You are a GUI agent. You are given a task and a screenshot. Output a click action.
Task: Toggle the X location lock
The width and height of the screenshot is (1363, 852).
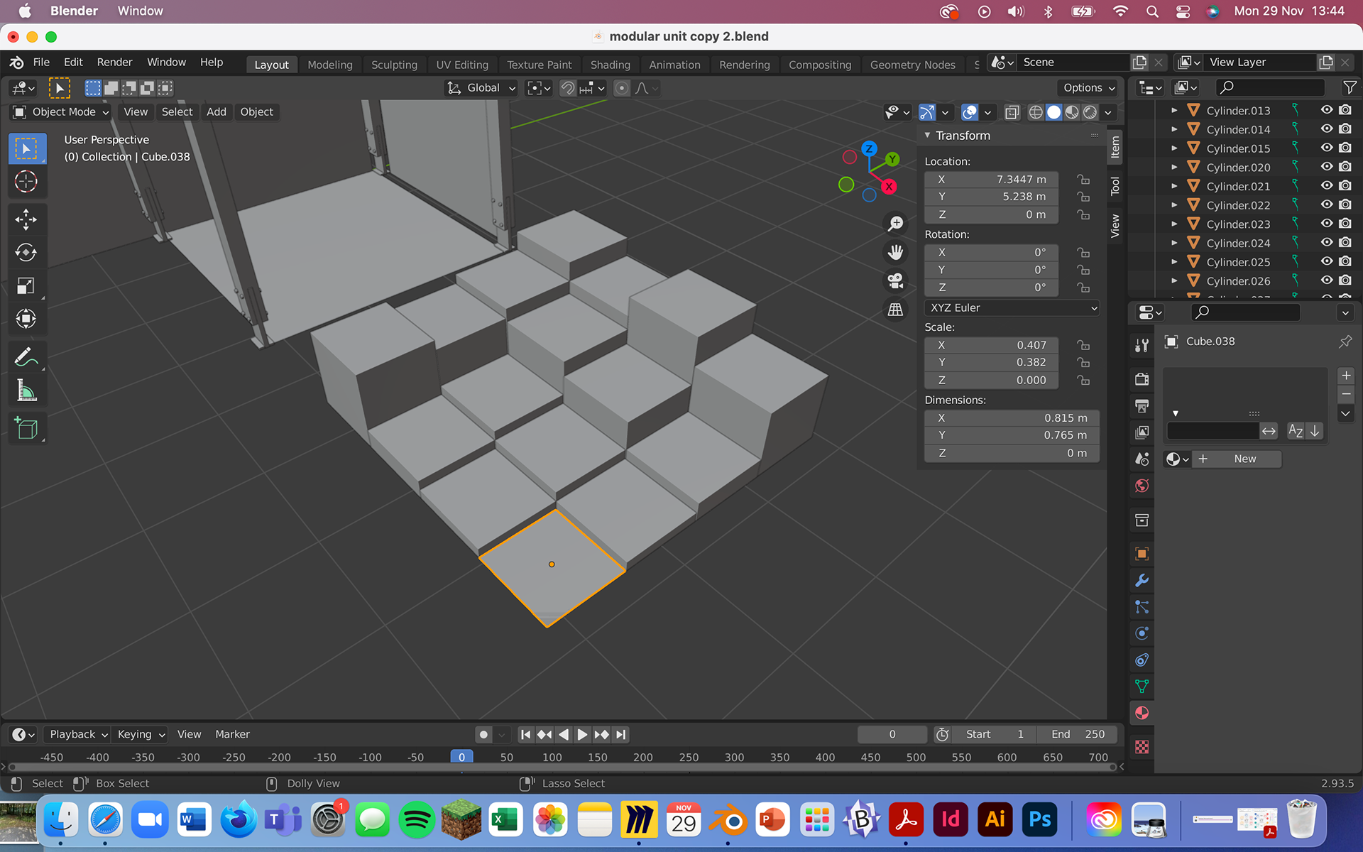[x=1083, y=180]
